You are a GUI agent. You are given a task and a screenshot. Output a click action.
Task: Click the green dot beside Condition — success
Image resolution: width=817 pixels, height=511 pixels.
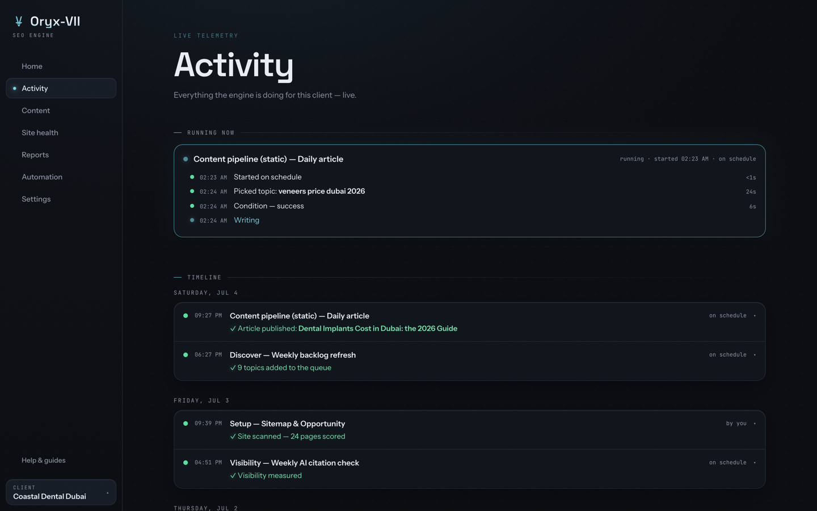pos(192,206)
